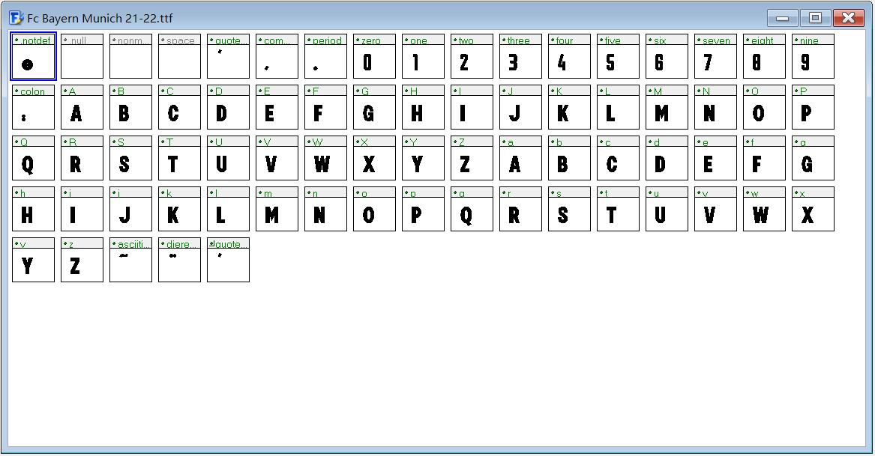Select the uppercase A glyph cell
Image resolution: width=875 pixels, height=456 pixels.
point(82,108)
